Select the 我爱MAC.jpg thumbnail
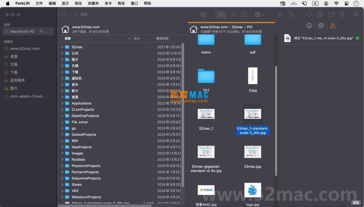Image resolution: width=364 pixels, height=207 pixels. pos(206,190)
